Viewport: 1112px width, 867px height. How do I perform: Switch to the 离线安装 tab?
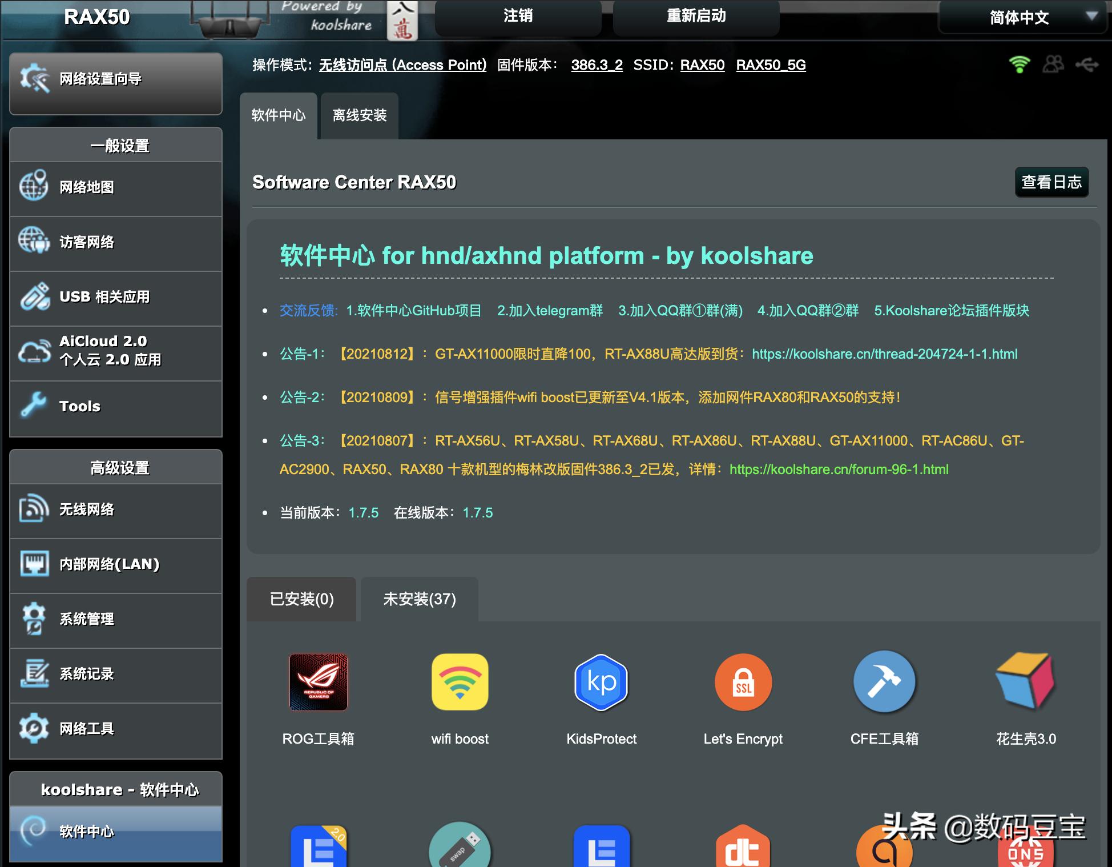coord(358,115)
